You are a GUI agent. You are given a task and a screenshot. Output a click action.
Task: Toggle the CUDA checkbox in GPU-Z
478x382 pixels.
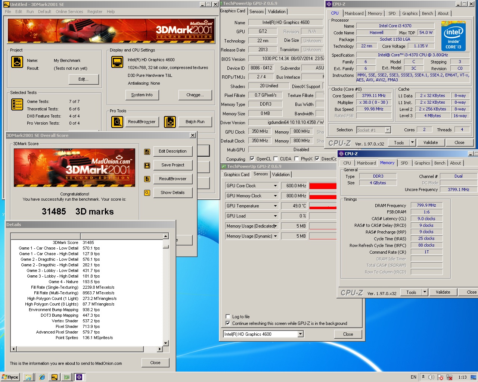(276, 159)
